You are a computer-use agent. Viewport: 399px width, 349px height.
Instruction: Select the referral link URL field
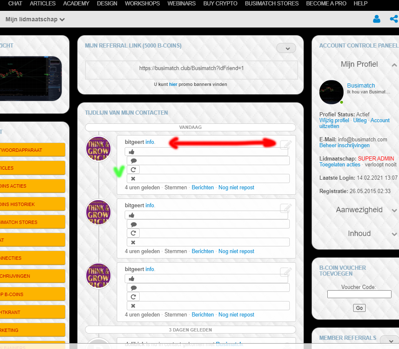point(191,70)
